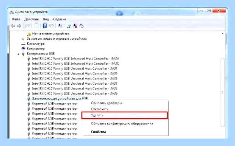Select Universal Host Controller - 3A35
The image size is (235, 146).
click(75, 74)
